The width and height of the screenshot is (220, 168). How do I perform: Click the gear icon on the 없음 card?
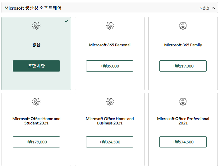[x=36, y=26]
